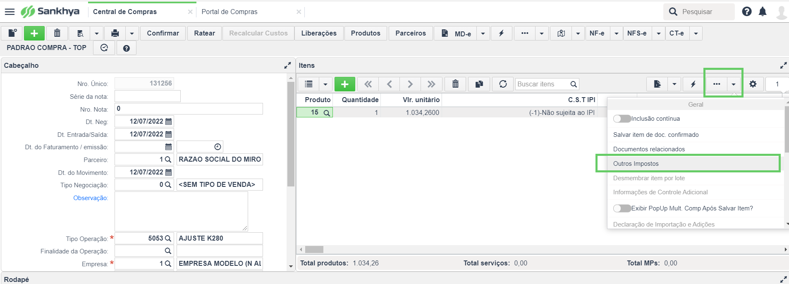Open dropdown beside list view icon in Itens

(325, 84)
